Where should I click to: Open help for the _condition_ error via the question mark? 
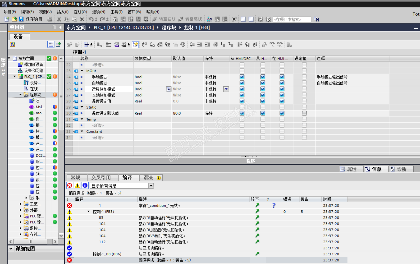(274, 205)
